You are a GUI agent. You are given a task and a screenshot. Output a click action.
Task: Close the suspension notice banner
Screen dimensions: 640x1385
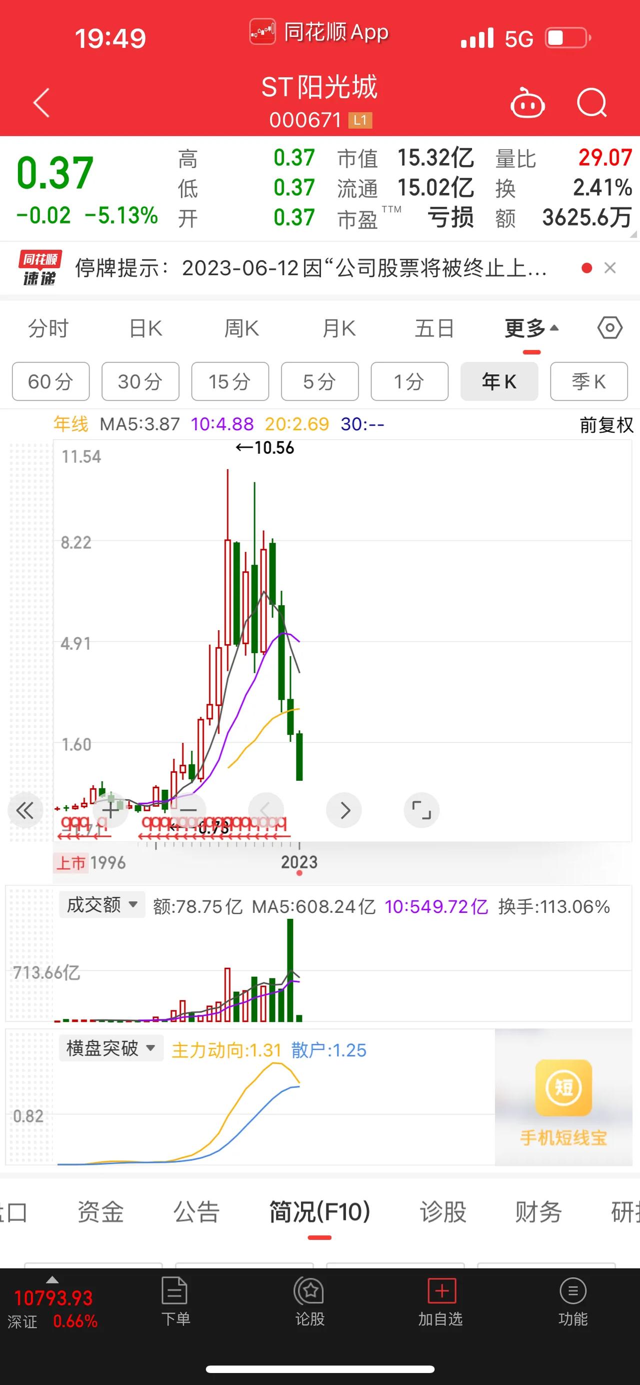click(x=610, y=268)
